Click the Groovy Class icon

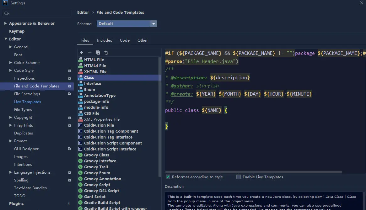[x=80, y=155]
